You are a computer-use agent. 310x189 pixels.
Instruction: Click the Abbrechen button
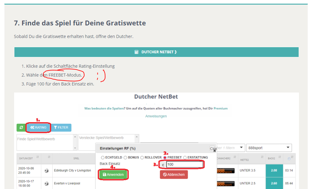coord(174,175)
